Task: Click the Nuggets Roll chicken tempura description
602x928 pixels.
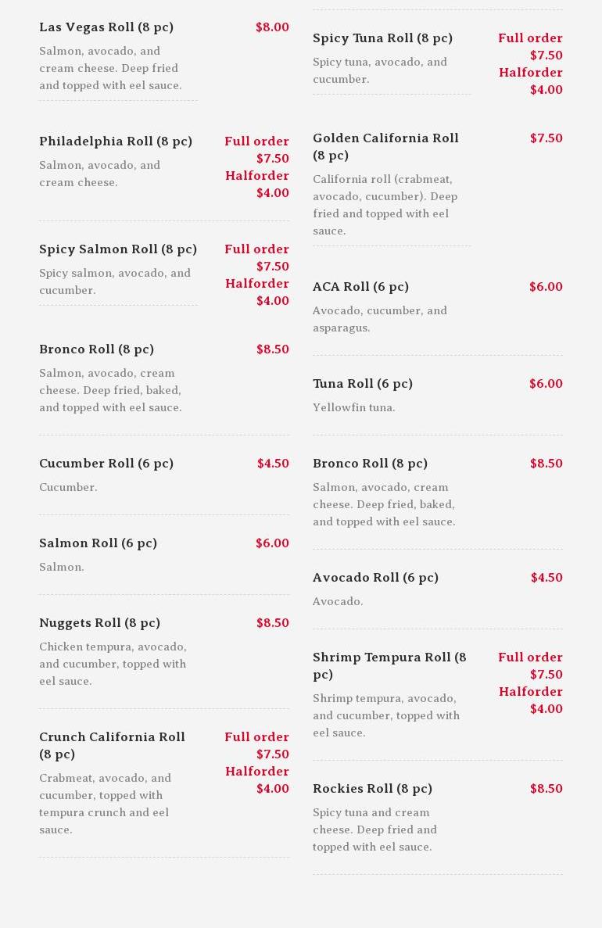Action: [x=113, y=664]
